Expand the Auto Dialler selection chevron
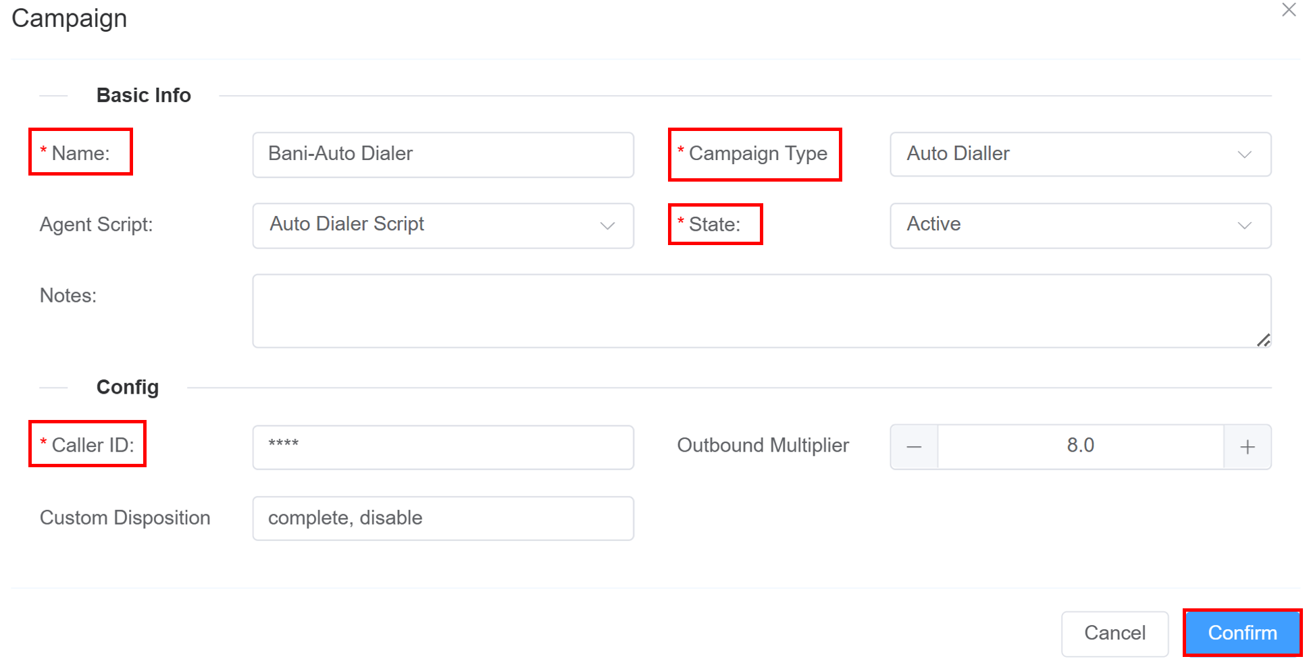1309x661 pixels. 1245,154
